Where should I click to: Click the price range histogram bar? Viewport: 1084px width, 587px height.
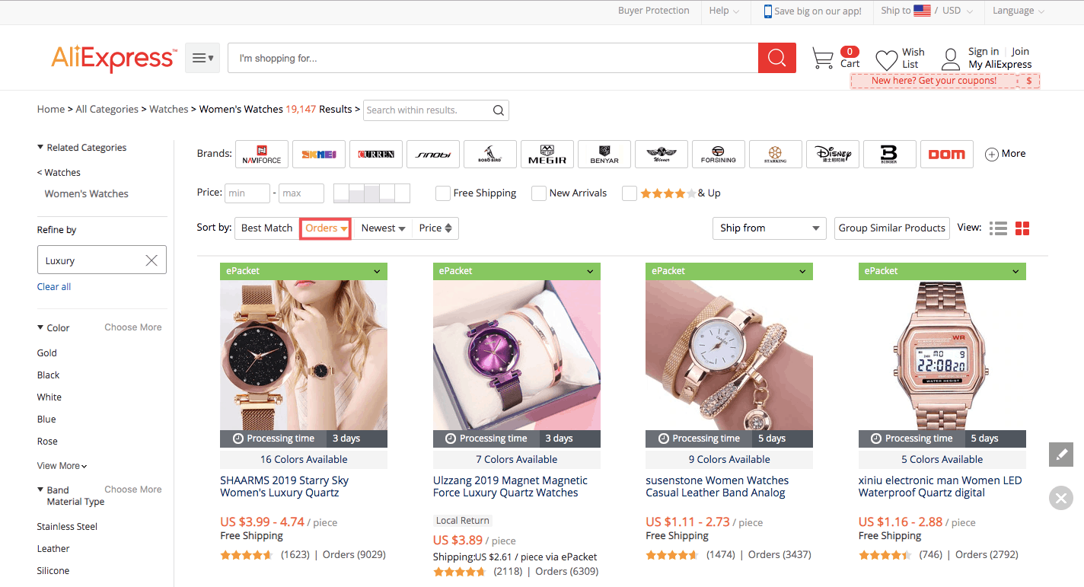(x=371, y=193)
